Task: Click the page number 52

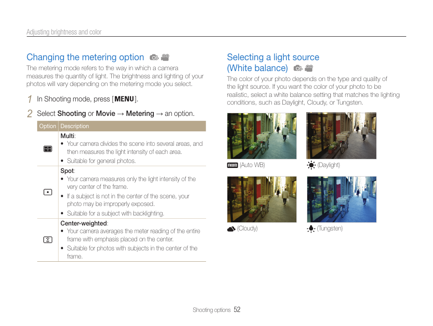Action: 237,310
